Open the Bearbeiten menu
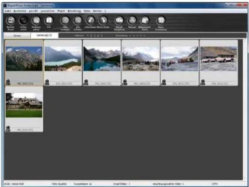This screenshot has height=187, width=249. [20, 11]
